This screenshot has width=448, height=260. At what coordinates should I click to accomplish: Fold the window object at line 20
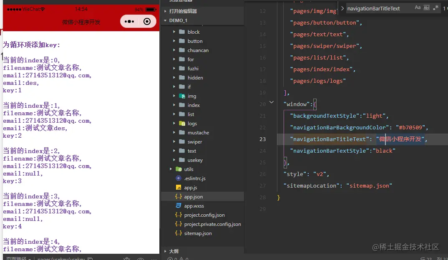point(272,102)
